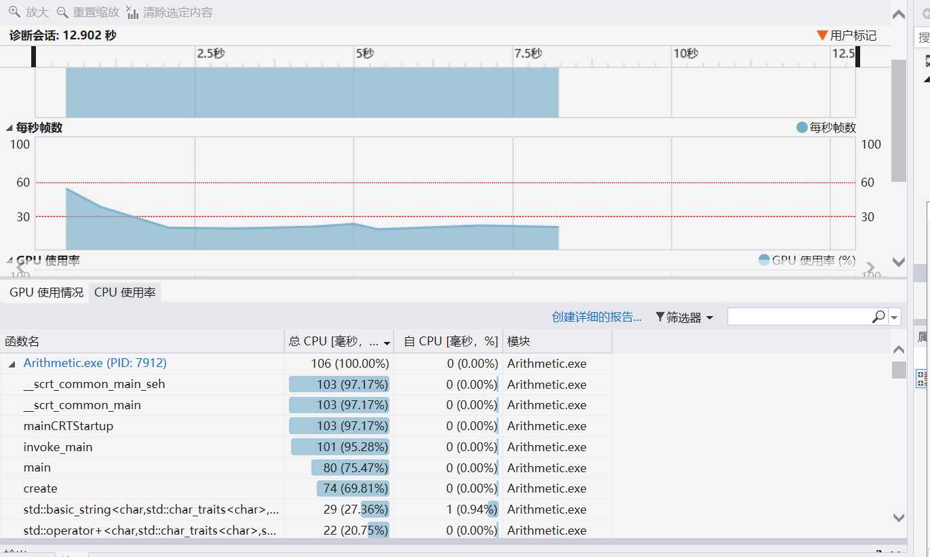Click the 清除选定内容 clear selection icon
930x557 pixels.
132,12
